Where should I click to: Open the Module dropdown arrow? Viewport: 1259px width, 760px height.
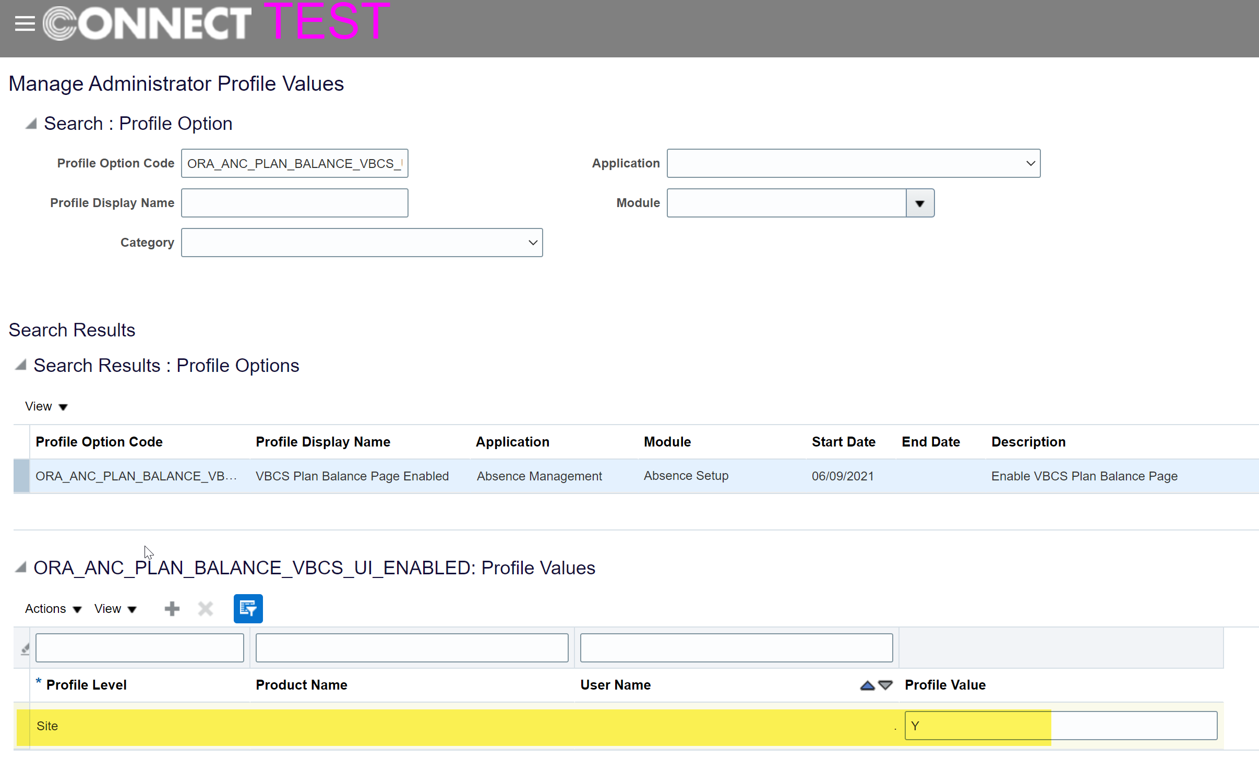(919, 203)
